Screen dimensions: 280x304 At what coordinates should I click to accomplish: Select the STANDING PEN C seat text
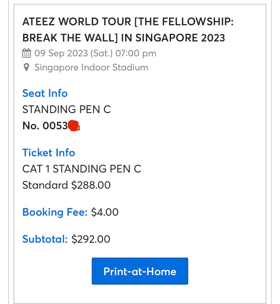[x=66, y=109]
